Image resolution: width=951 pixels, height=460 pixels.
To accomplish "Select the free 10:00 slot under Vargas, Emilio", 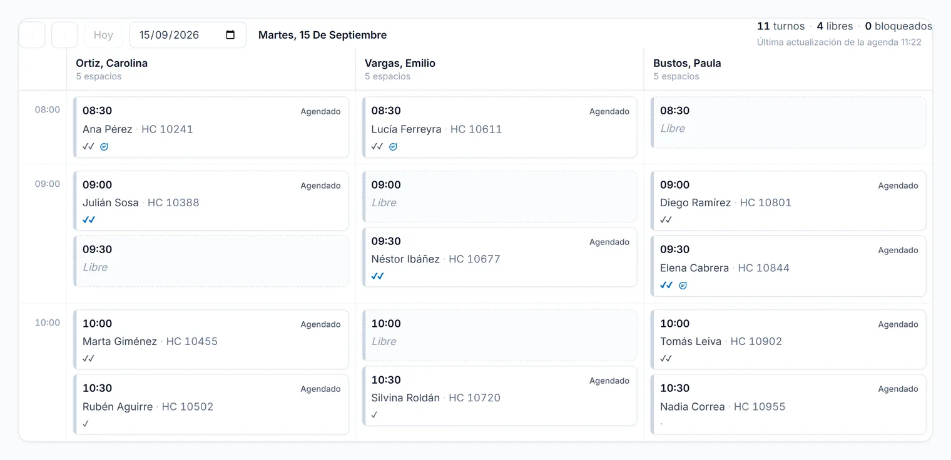I will click(499, 335).
